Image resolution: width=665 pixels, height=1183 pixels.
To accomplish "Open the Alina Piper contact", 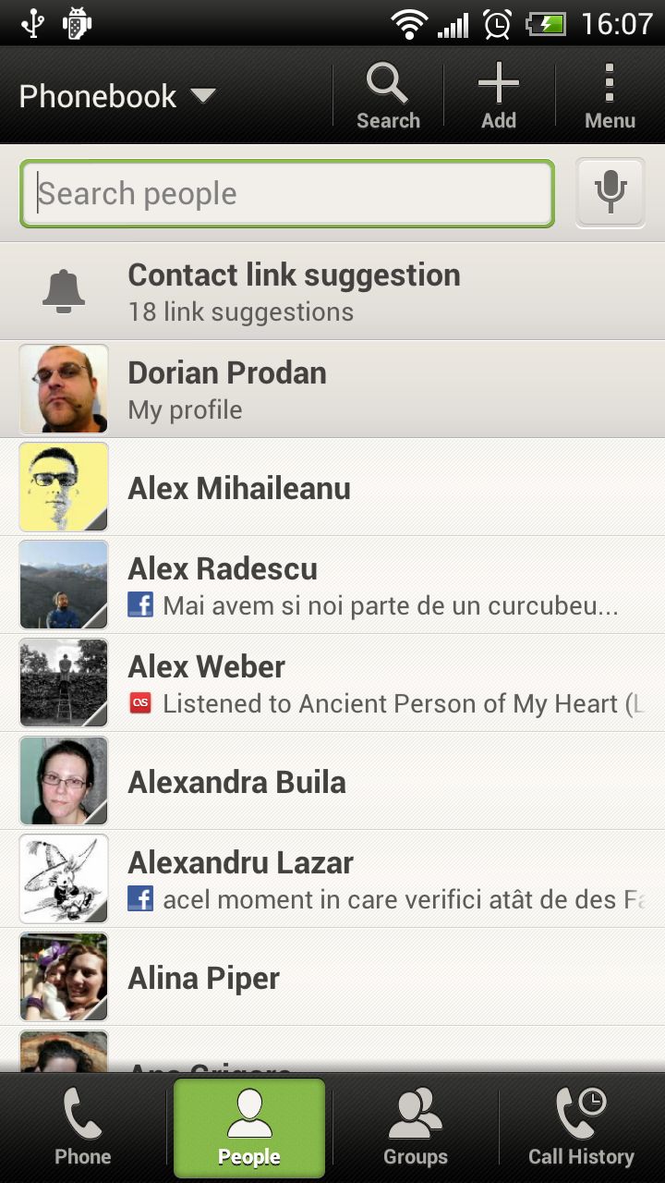I will coord(369,977).
